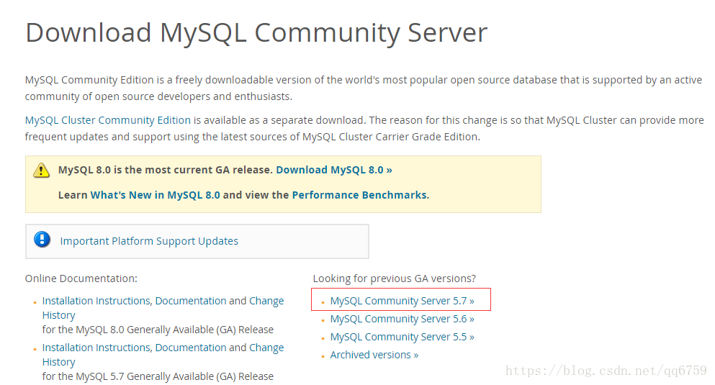715x385 pixels.
Task: Select MySQL Community Server 5.5 link
Action: pyautogui.click(x=402, y=338)
